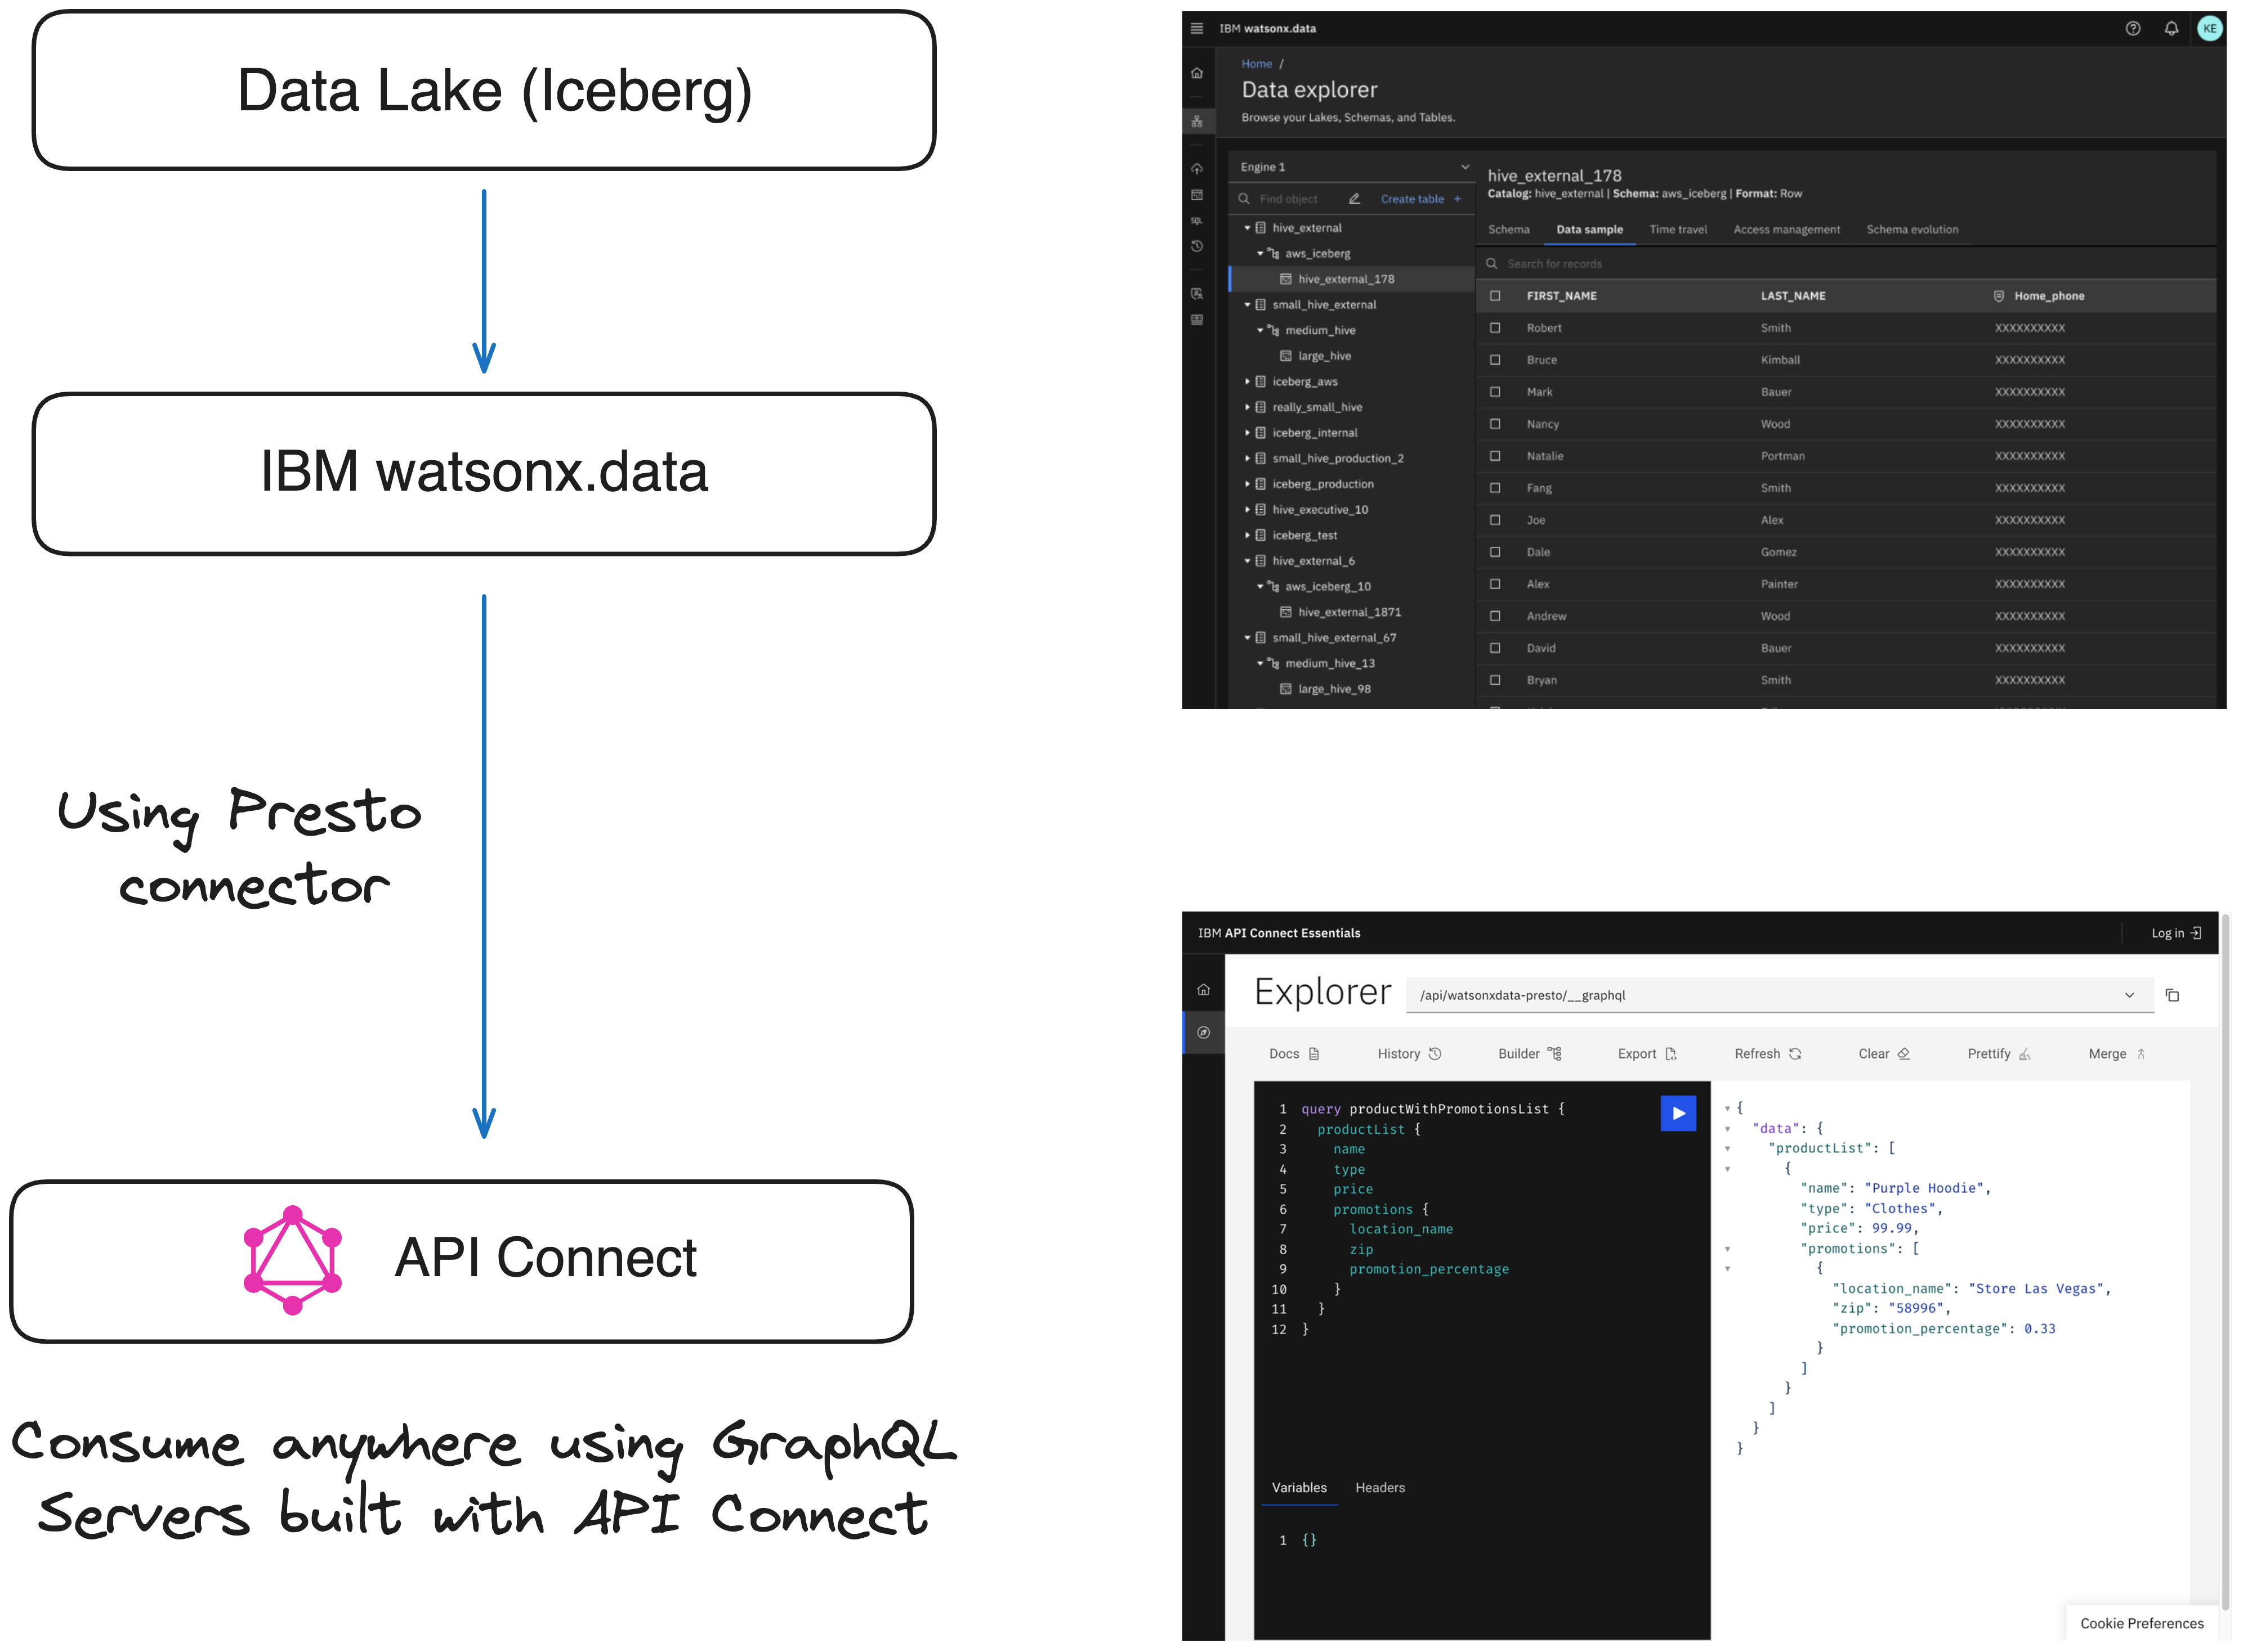The height and width of the screenshot is (1652, 2243).
Task: Expand the iceberg_production catalog
Action: tap(1246, 484)
